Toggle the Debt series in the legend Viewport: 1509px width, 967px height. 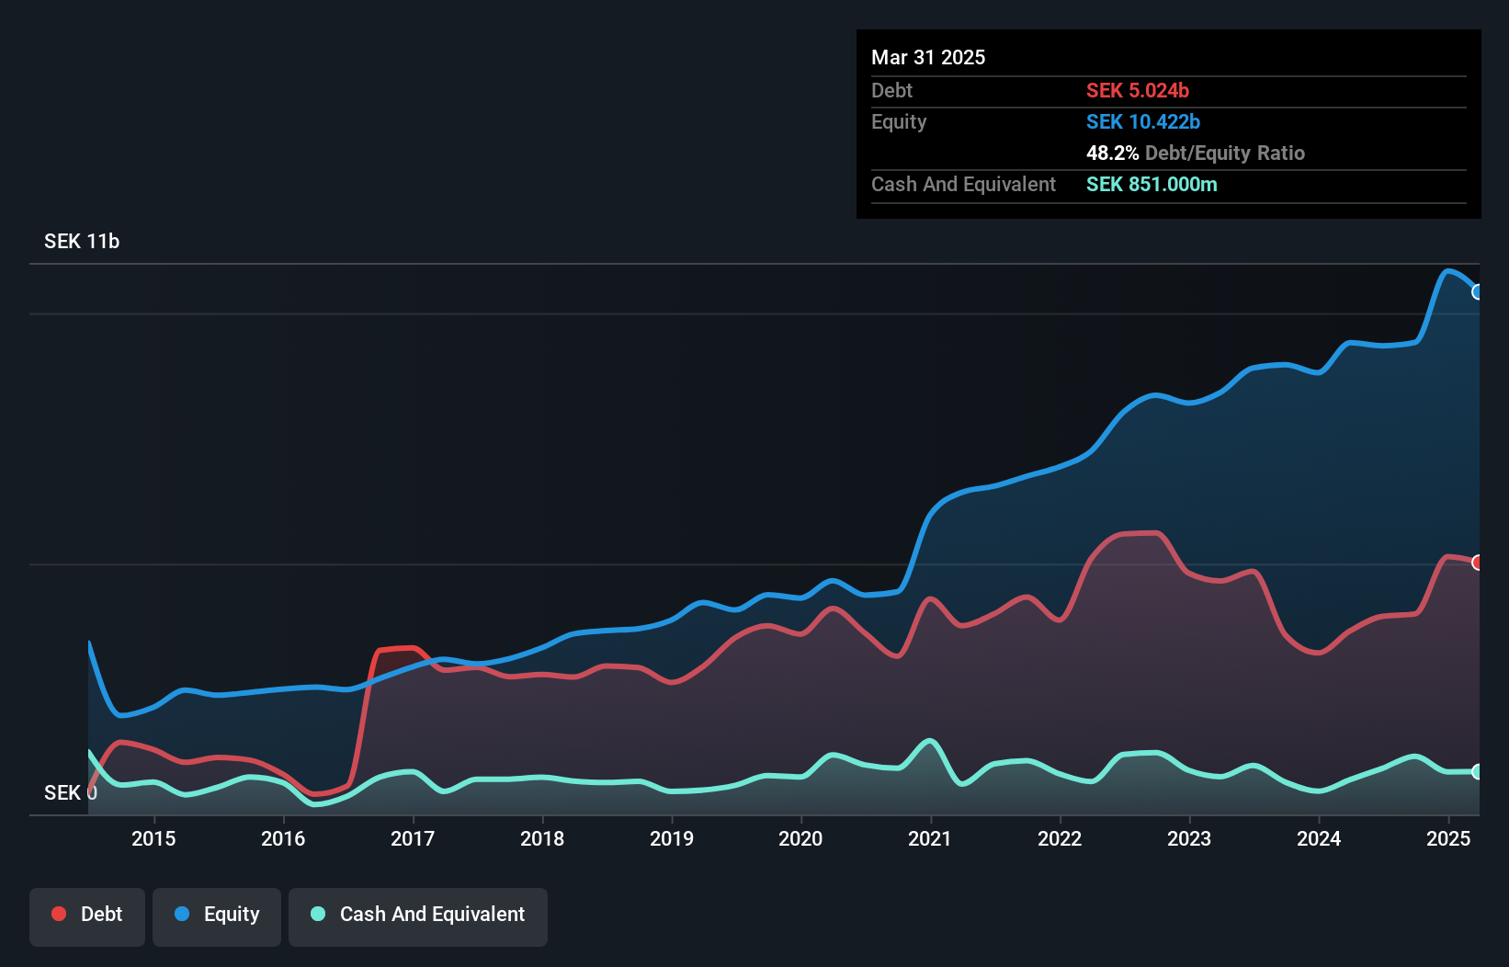click(x=87, y=915)
